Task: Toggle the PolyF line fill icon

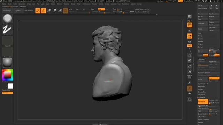Action: (190, 77)
